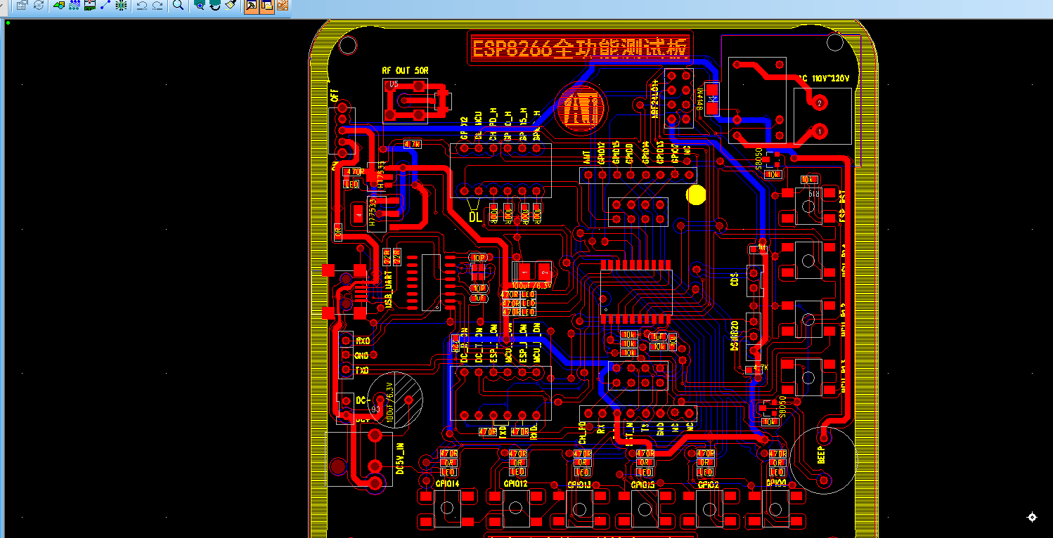Select the yellow filled circle on board
This screenshot has height=538, width=1053.
696,195
